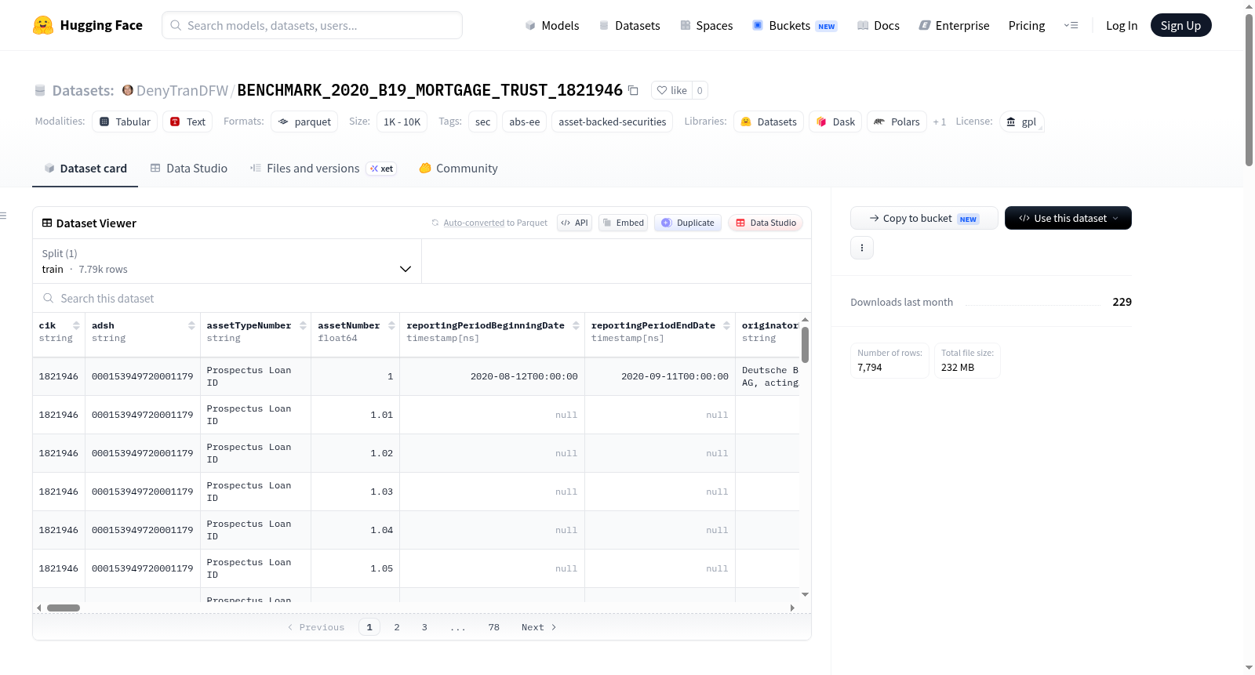Click Copy to bucket button
The image size is (1255, 675).
click(924, 218)
